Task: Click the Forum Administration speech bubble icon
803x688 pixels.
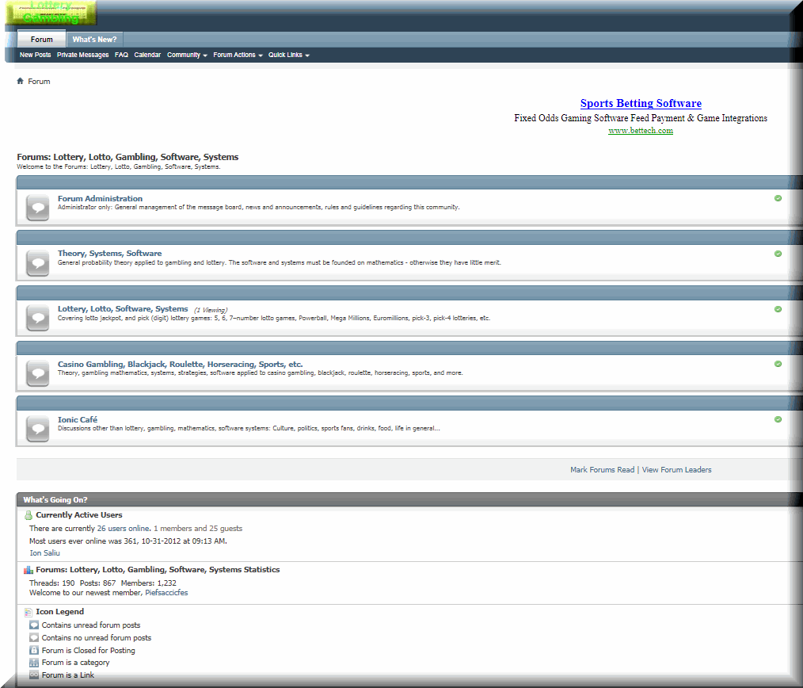Action: pyautogui.click(x=38, y=208)
